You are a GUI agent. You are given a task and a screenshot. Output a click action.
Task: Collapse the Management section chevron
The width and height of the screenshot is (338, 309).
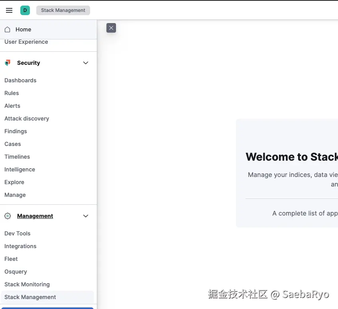[x=86, y=216]
